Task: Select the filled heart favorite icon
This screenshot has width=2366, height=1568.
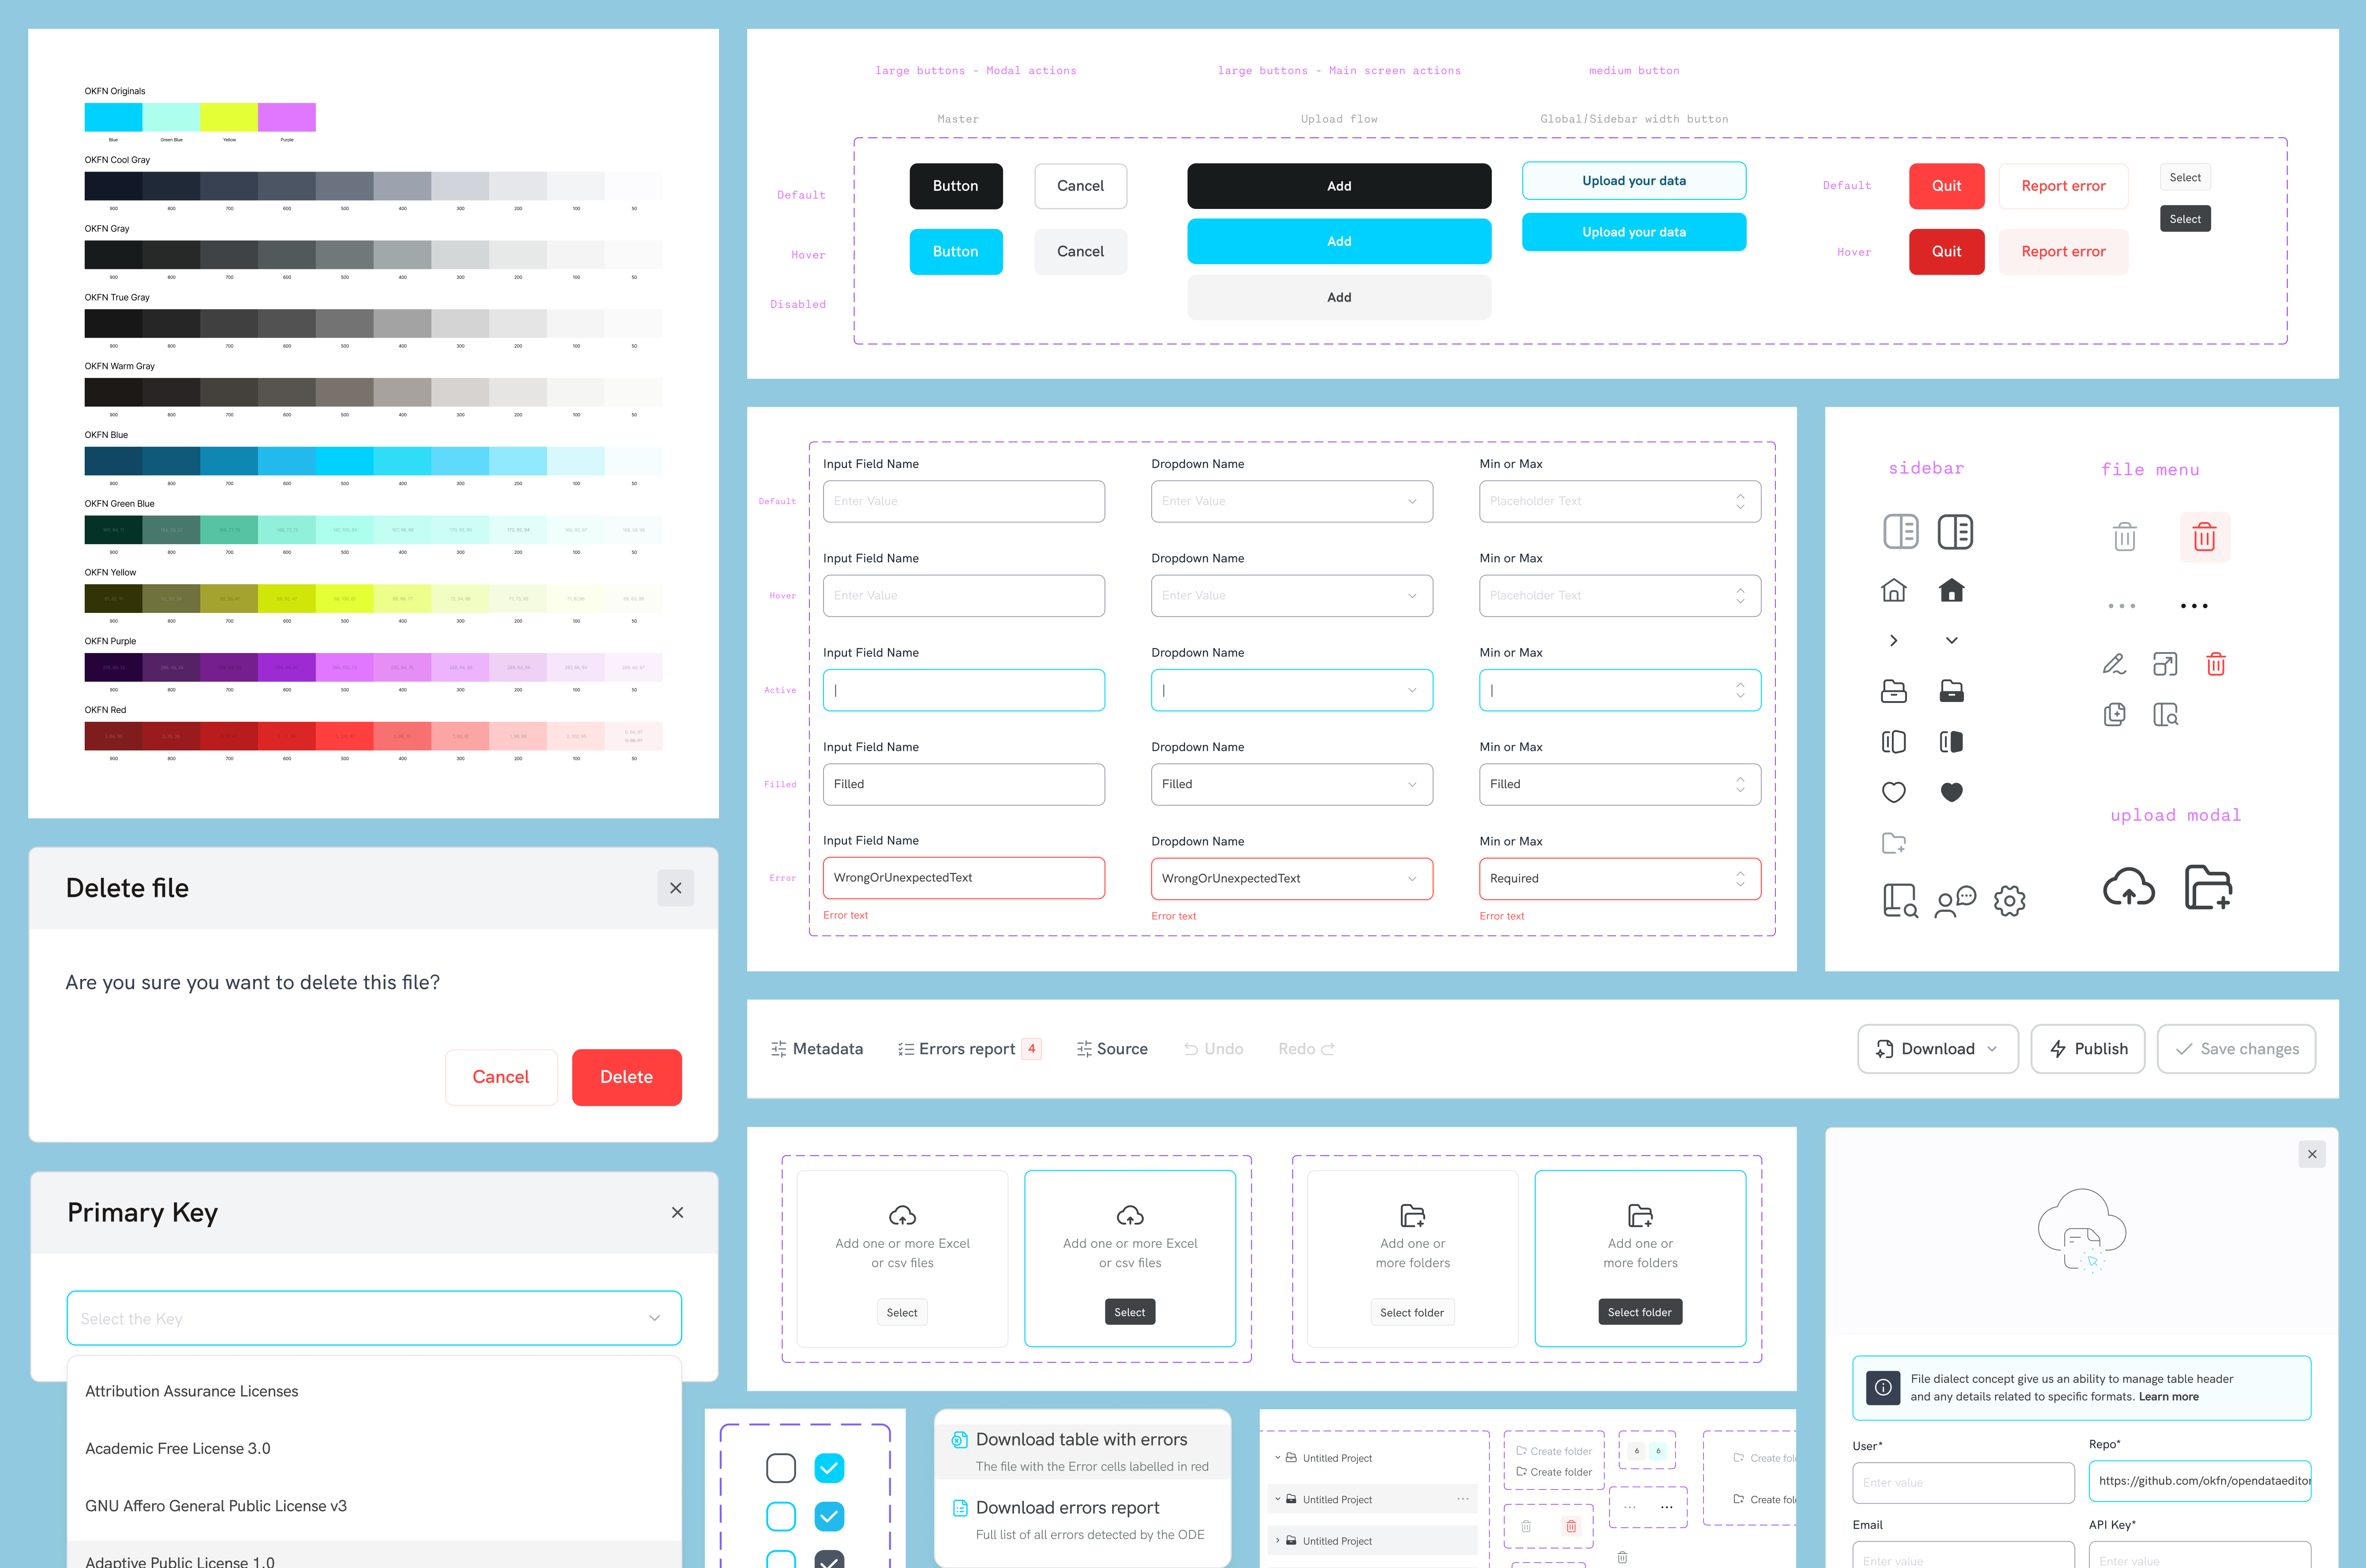Action: point(1951,791)
